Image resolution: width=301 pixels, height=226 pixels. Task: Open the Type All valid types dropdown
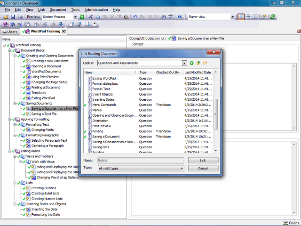click(x=182, y=169)
